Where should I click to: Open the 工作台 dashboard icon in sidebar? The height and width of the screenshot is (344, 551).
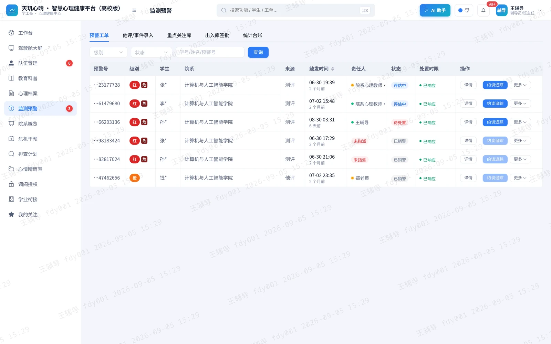point(11,33)
